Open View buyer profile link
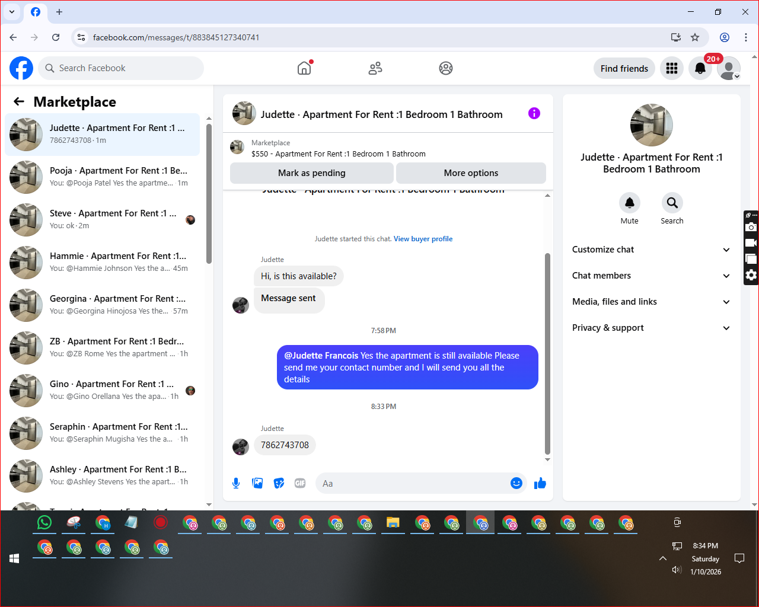The height and width of the screenshot is (607, 759). click(423, 239)
